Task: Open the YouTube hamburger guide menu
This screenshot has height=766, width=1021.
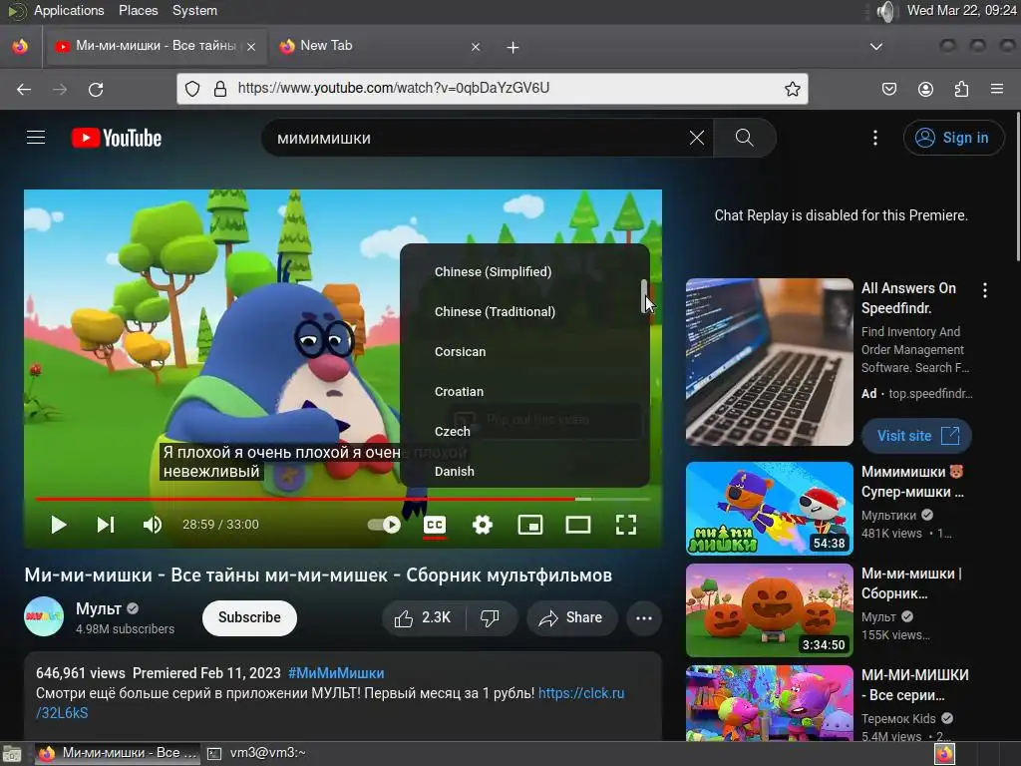Action: coord(36,138)
